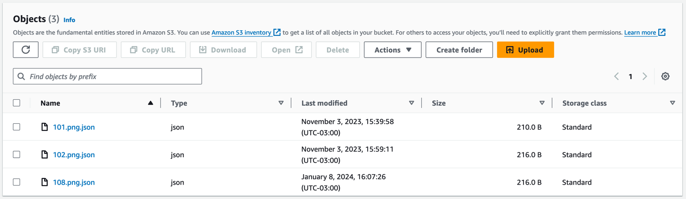Image resolution: width=686 pixels, height=199 pixels.
Task: Sort by Last modified column arrow
Action: tap(411, 103)
